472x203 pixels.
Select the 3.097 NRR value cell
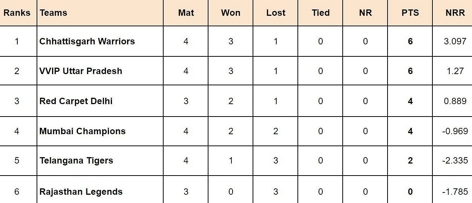pos(455,41)
